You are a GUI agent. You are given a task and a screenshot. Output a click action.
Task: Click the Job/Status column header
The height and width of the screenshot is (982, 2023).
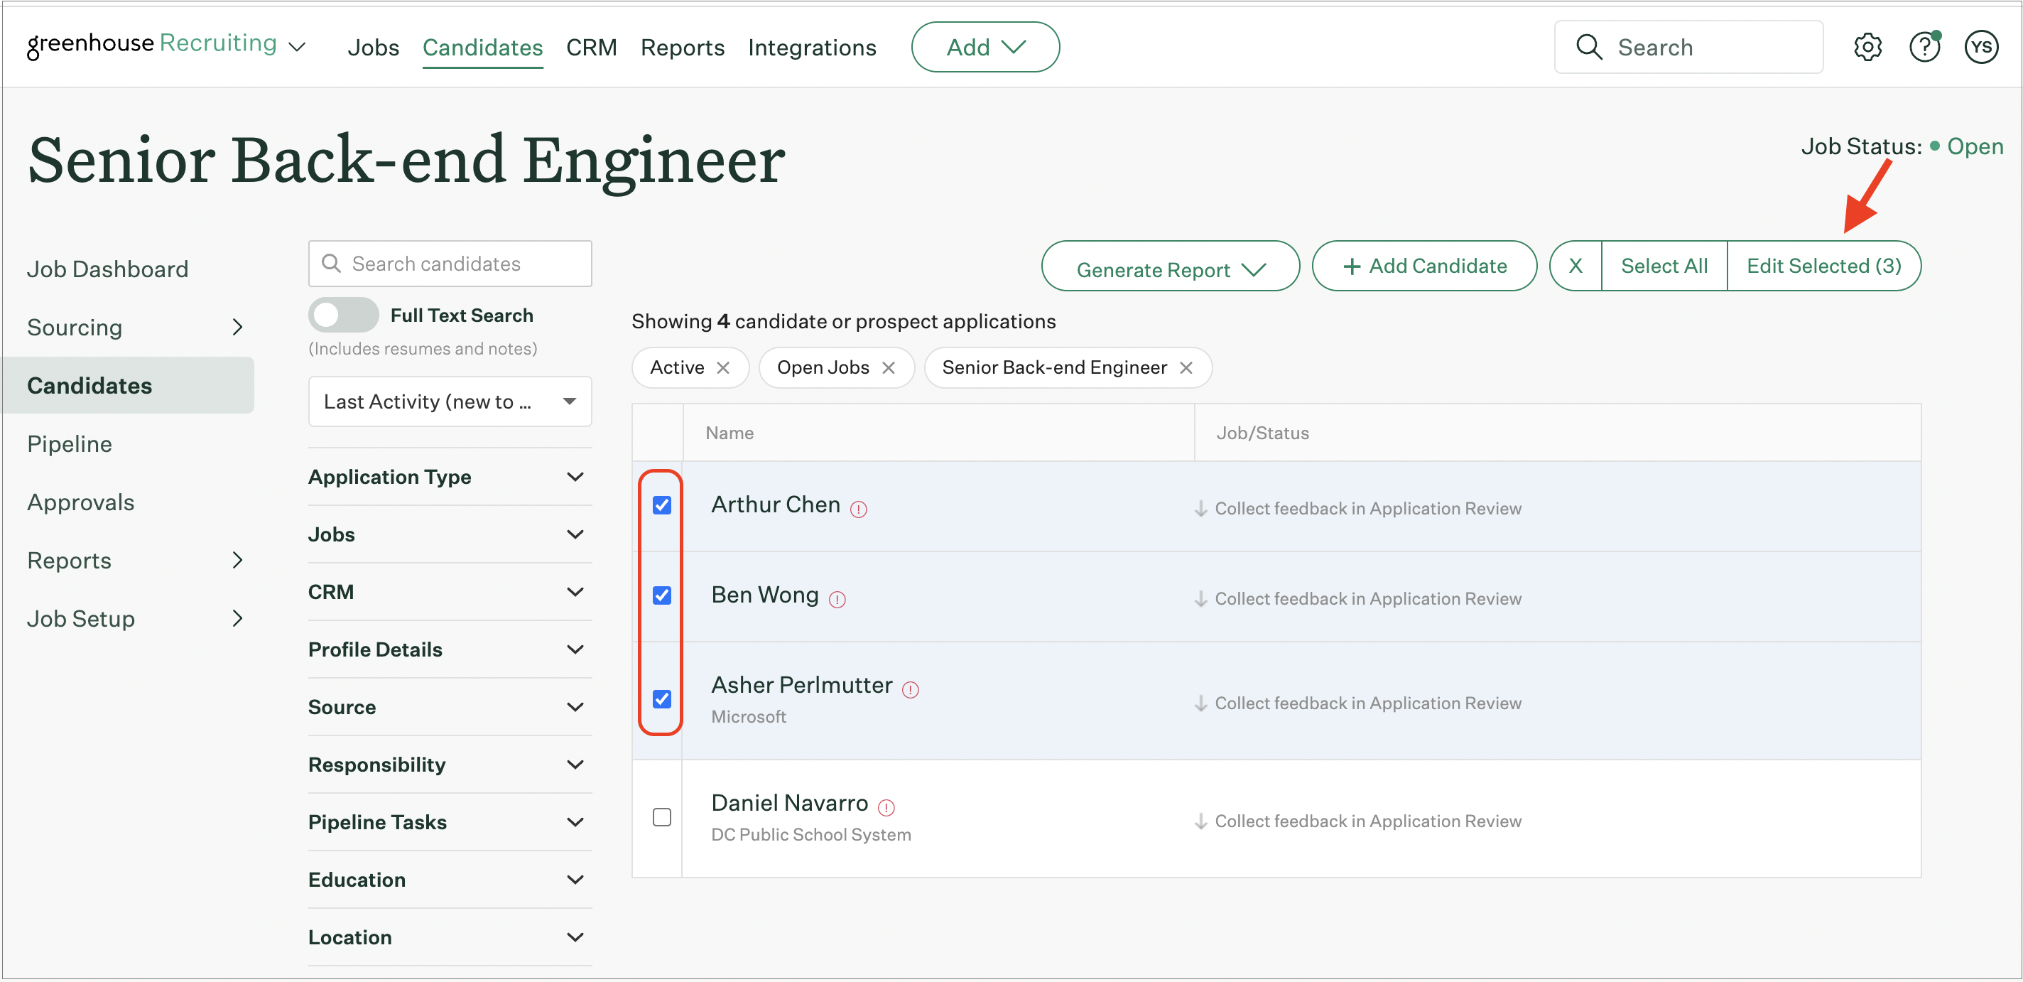[1262, 433]
